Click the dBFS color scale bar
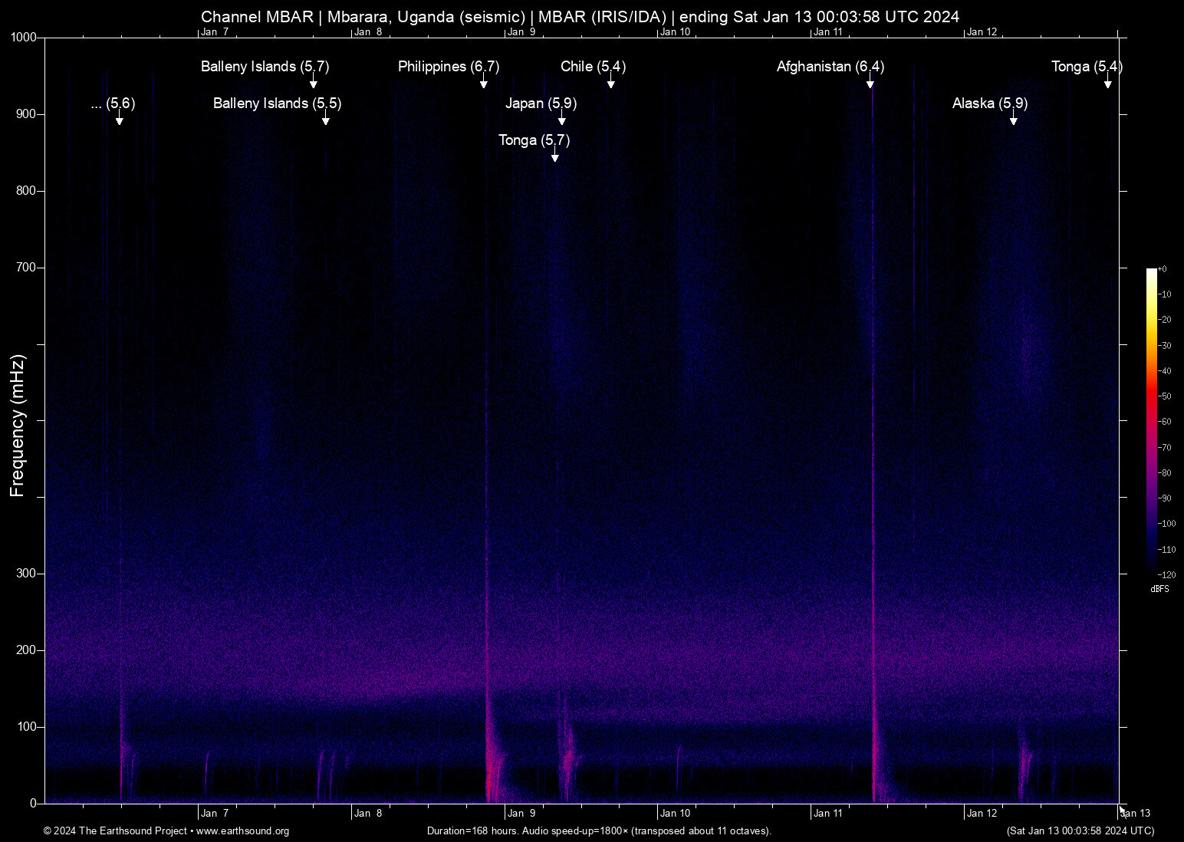 tap(1151, 420)
